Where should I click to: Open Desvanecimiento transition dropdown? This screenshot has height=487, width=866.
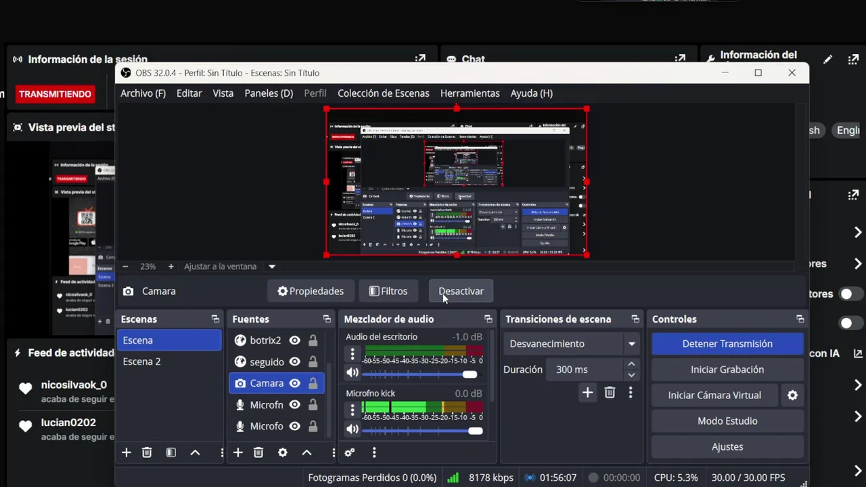(572, 344)
